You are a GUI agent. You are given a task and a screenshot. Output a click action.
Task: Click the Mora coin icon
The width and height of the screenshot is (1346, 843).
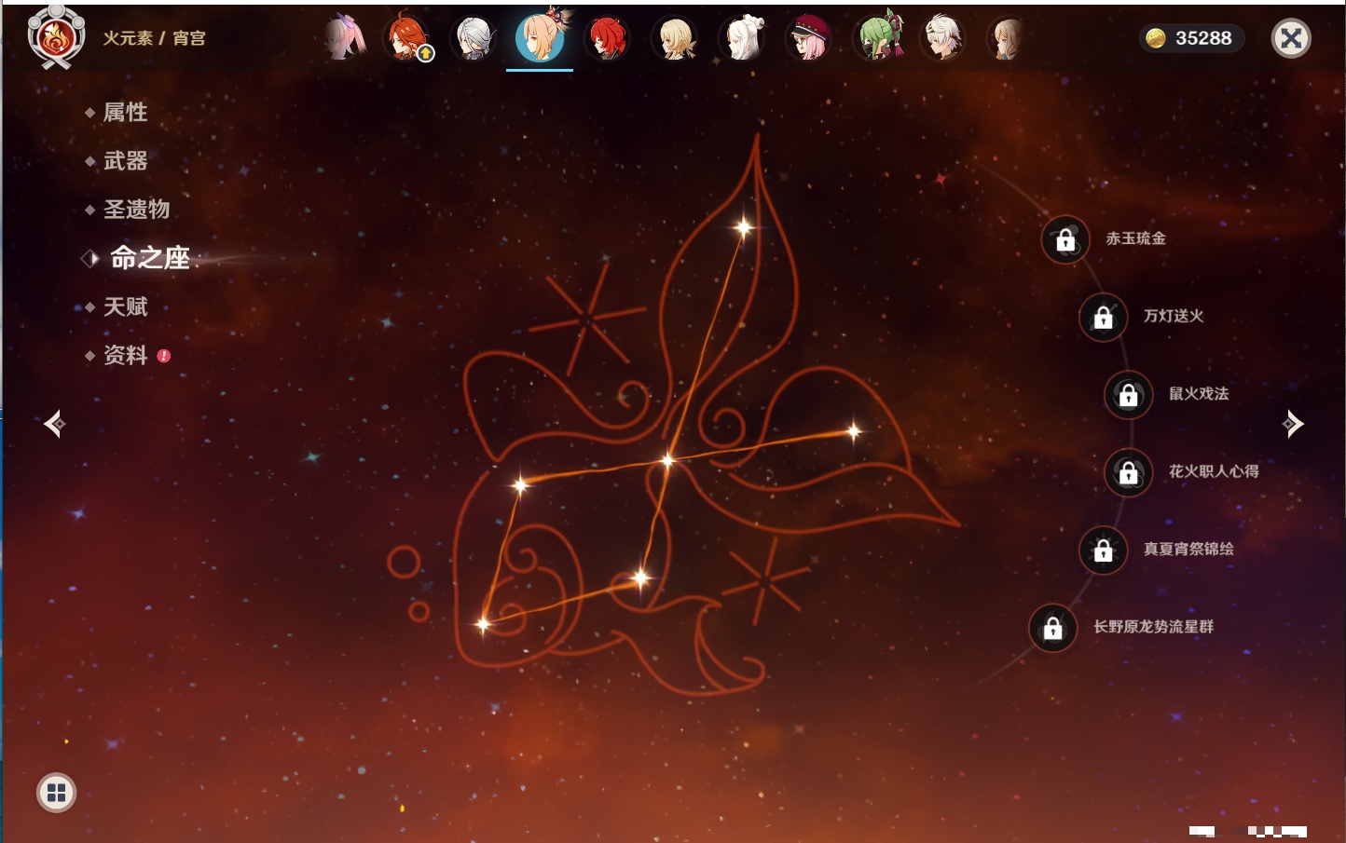click(1156, 38)
